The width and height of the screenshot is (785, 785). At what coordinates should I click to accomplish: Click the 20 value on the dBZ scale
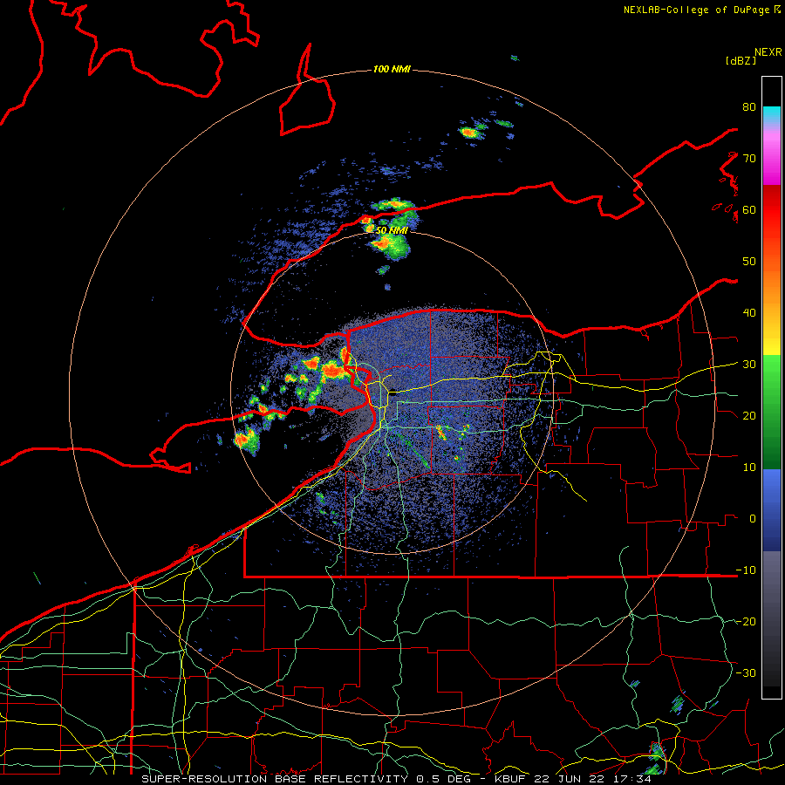coord(749,415)
